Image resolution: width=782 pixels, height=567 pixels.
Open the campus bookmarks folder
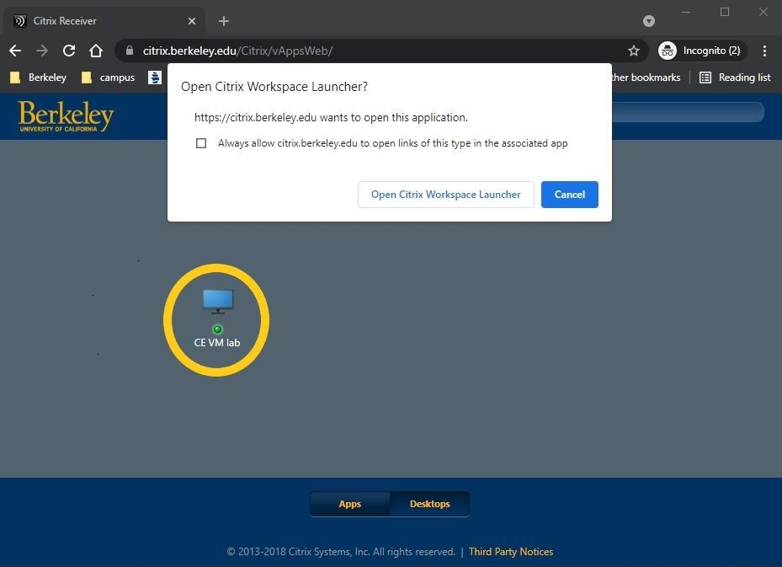[109, 78]
